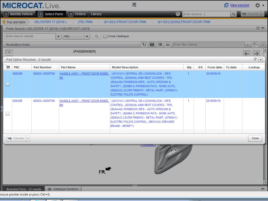Screen dimensions: 268x201
Task: Open the search criteria dropdown arrow
Action: tap(58, 36)
